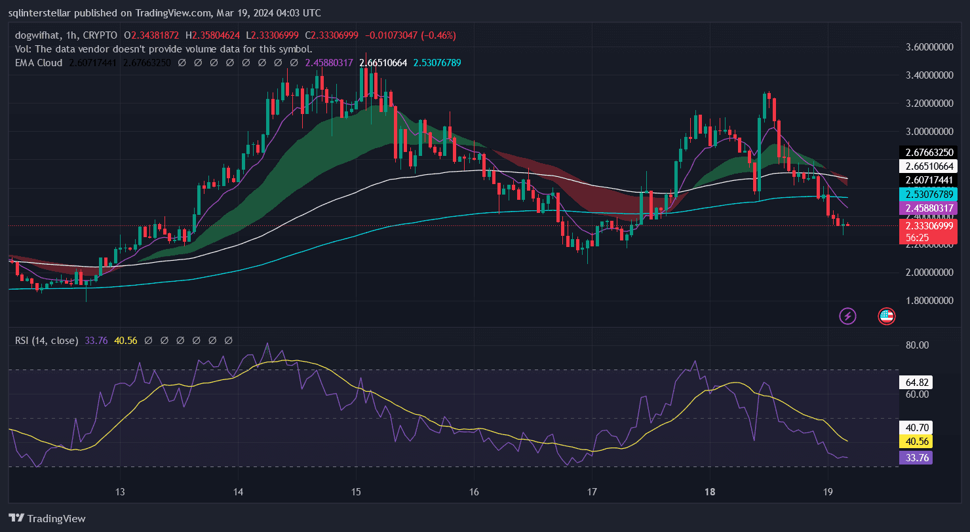This screenshot has height=532, width=970.
Task: Click the red current price tag 2.33306999
Action: click(930, 225)
